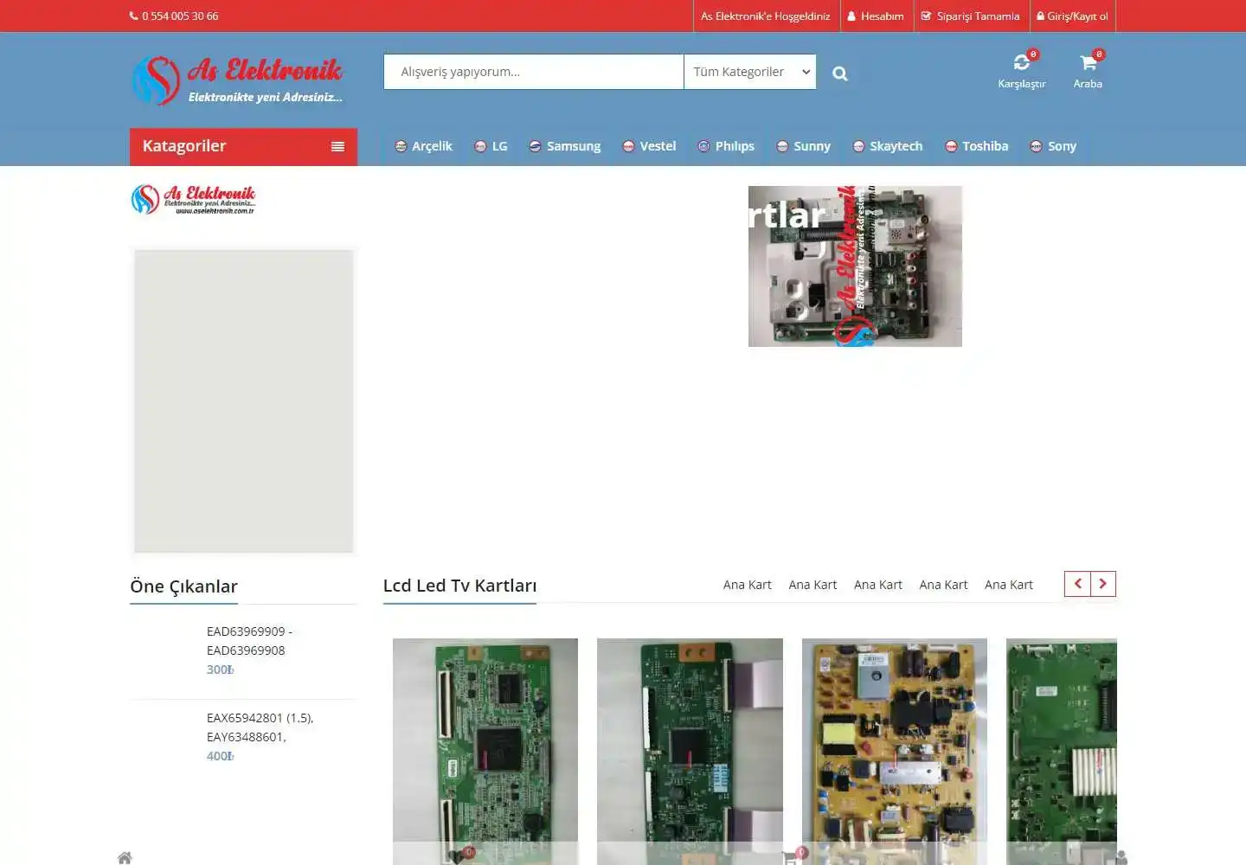Click the Katagoriler hamburger icon

tap(337, 147)
